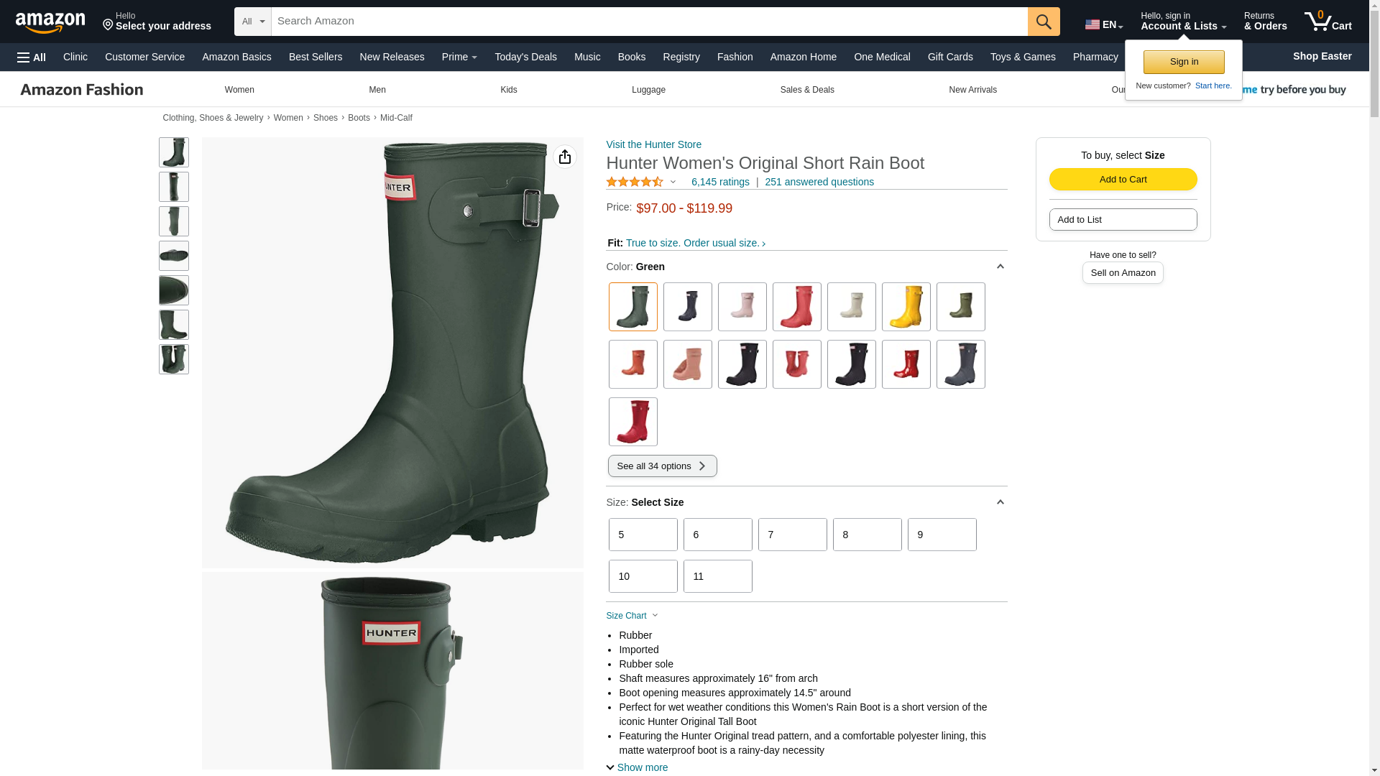The image size is (1380, 776).
Task: Select the boot sole thumbnail image
Action: (174, 256)
